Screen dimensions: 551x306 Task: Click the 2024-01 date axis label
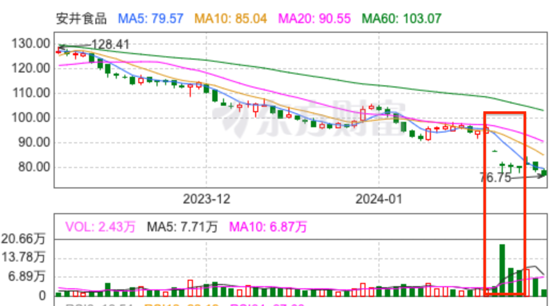378,199
